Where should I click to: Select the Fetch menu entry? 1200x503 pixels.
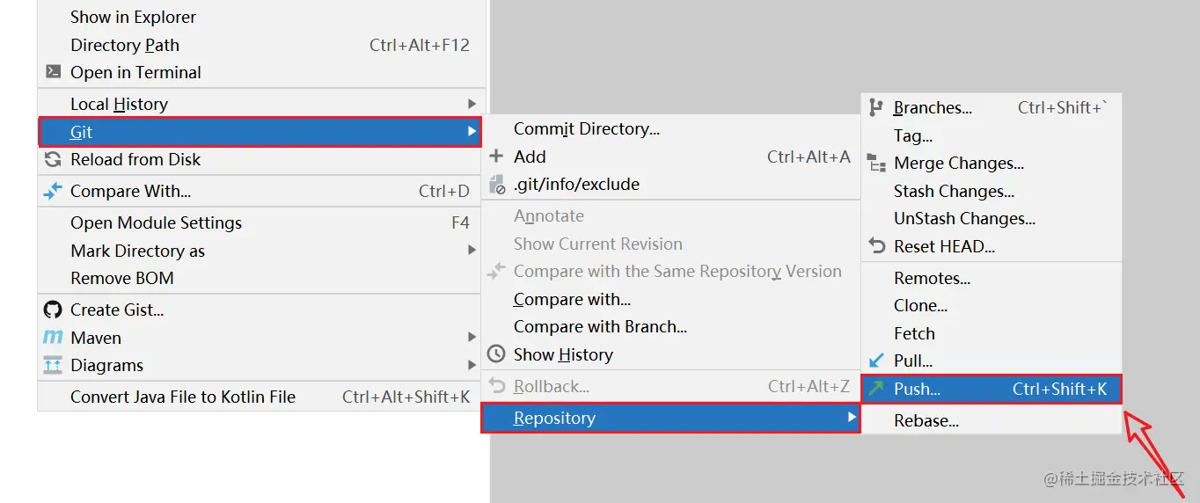point(914,333)
